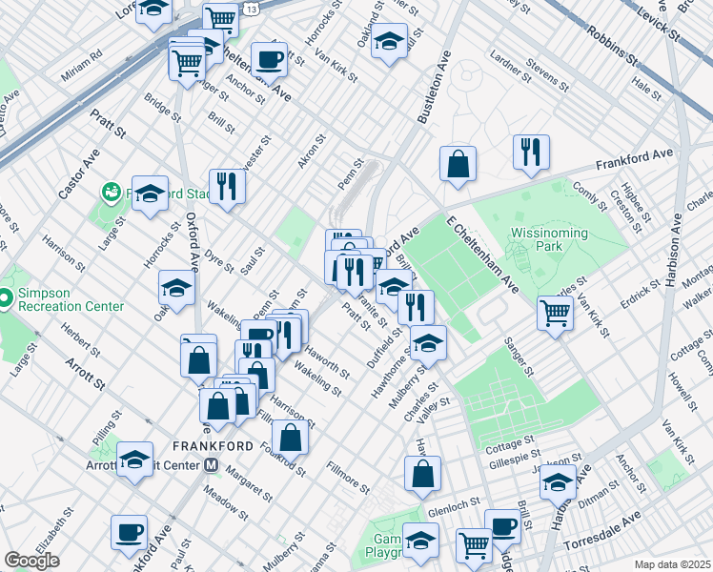Click the Frankford Stadium green marker

[113, 194]
